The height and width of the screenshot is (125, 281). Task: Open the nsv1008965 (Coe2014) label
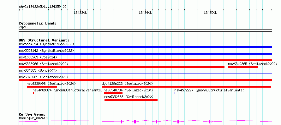click(38, 57)
